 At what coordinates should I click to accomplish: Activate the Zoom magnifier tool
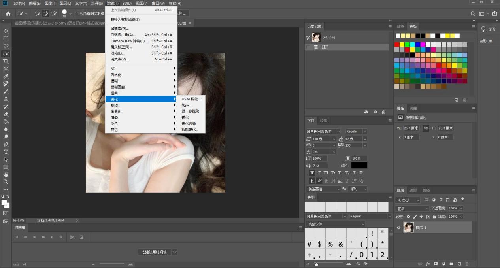(x=6, y=182)
